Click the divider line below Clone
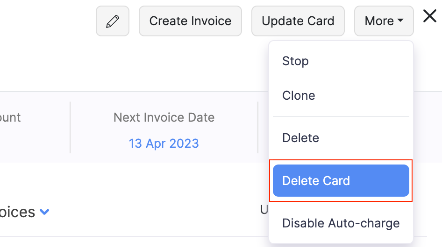 [x=341, y=117]
